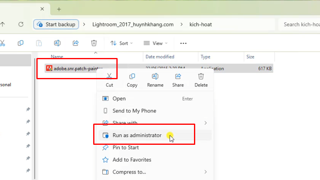
Task: Choose Rename in the context menu
Action: click(155, 80)
